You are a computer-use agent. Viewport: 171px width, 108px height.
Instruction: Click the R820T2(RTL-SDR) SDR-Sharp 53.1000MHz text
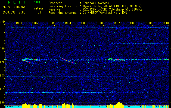(x=112, y=9)
